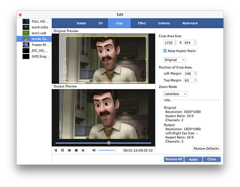This screenshot has height=187, width=240.
Task: Open the Letterbox zoom mode dropdown
Action: coord(175,94)
